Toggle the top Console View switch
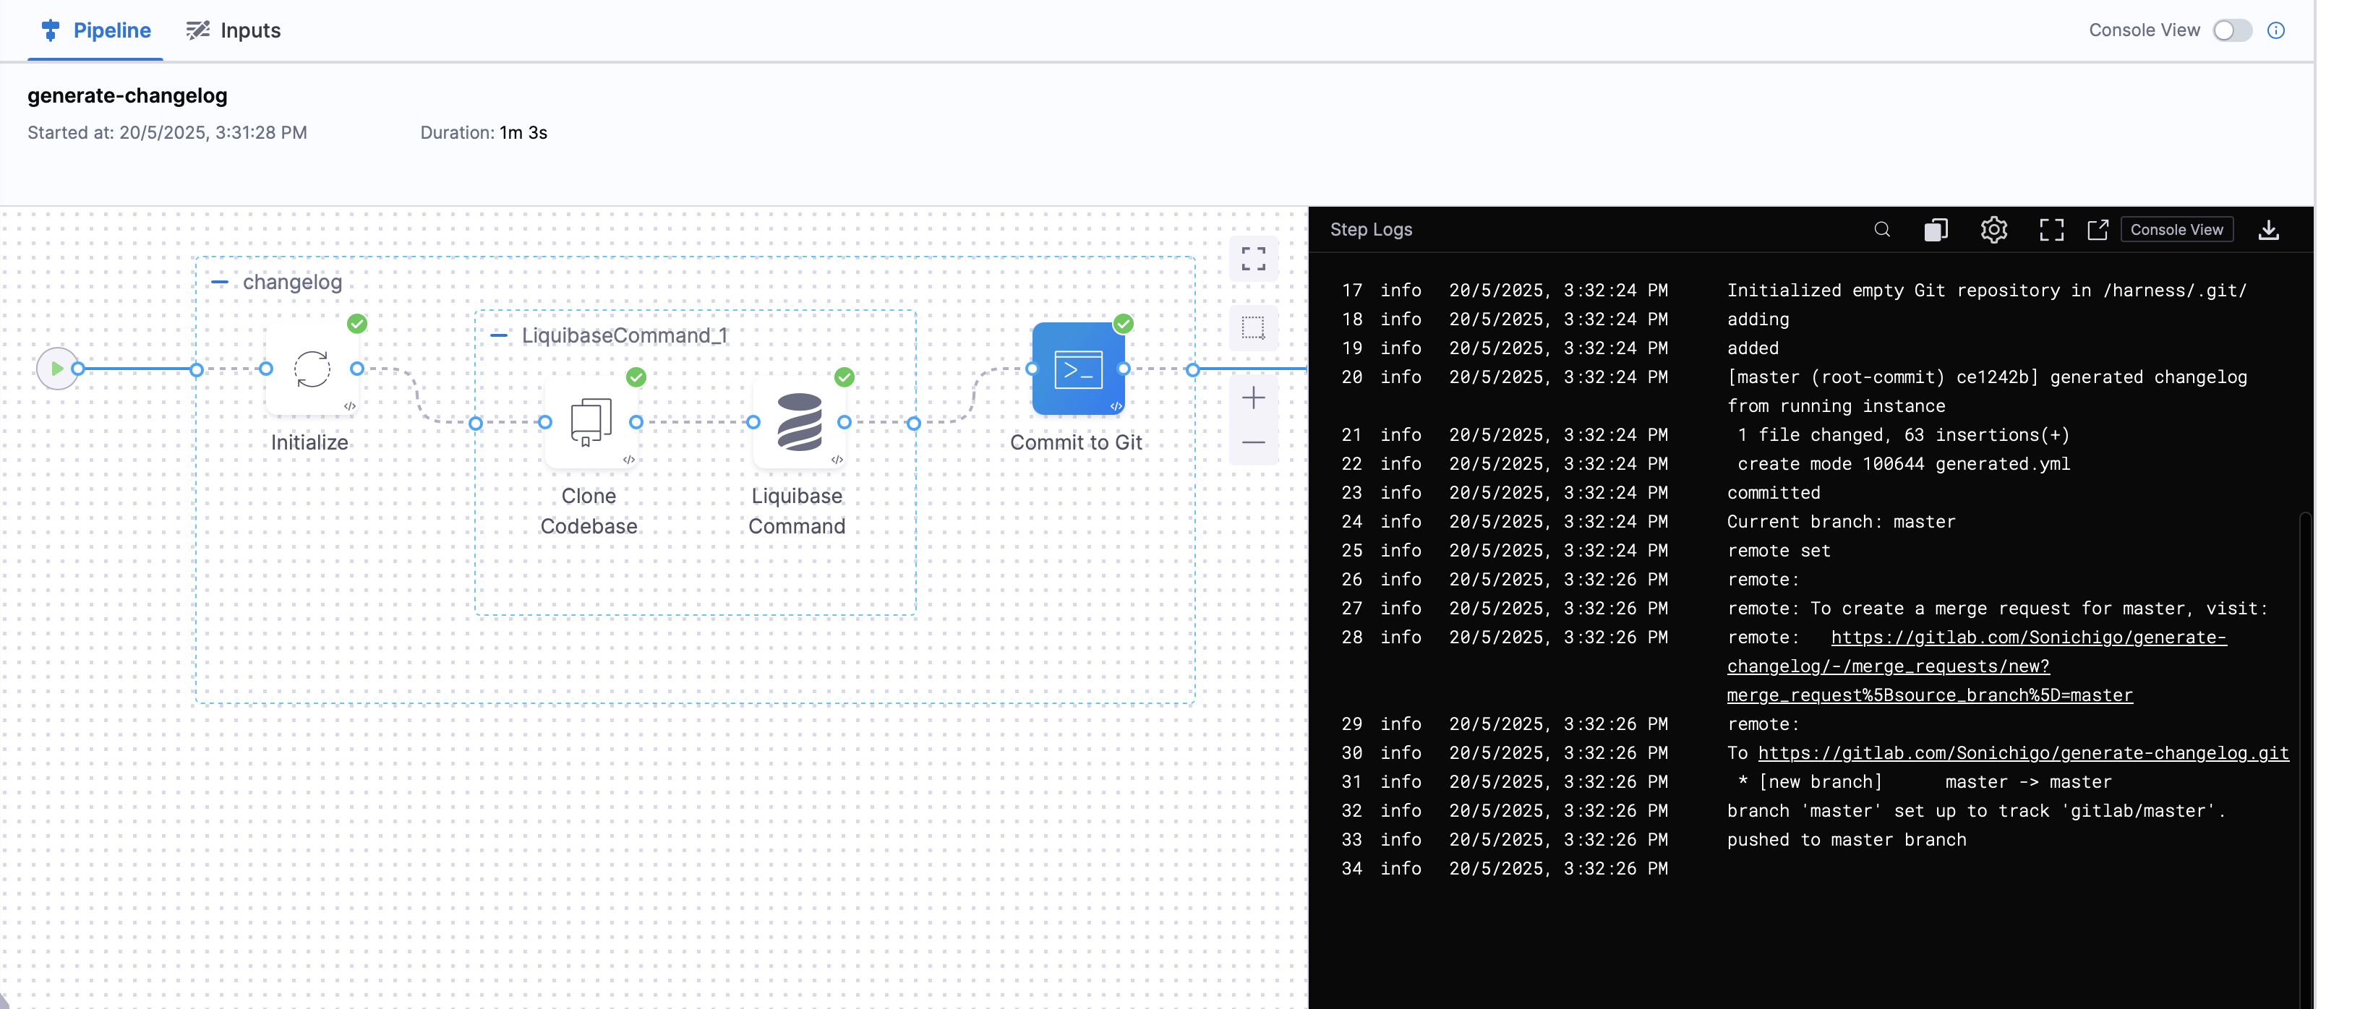Image resolution: width=2373 pixels, height=1009 pixels. click(x=2232, y=30)
